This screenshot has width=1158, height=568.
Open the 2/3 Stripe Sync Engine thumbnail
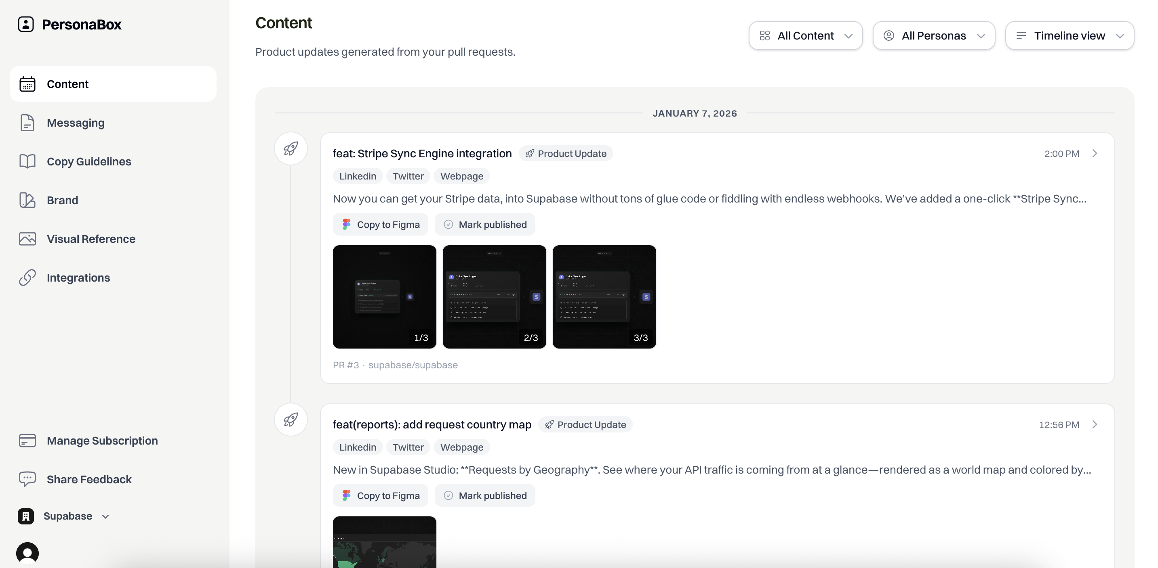494,297
